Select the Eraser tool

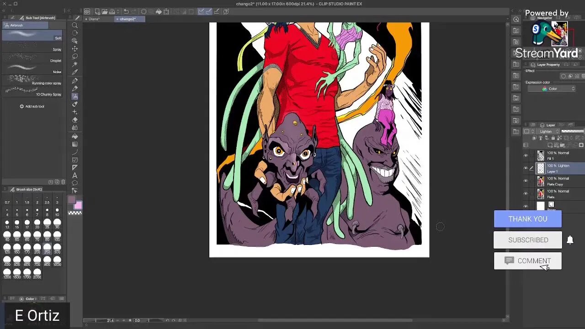pyautogui.click(x=75, y=120)
